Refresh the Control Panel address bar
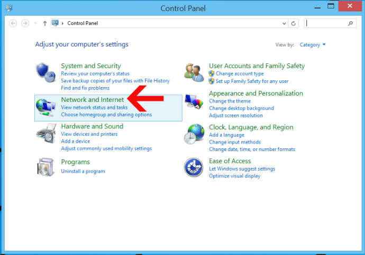This screenshot has height=255, width=365. 293,23
